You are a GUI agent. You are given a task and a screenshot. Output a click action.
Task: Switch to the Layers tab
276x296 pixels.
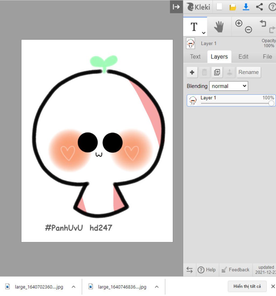(219, 57)
